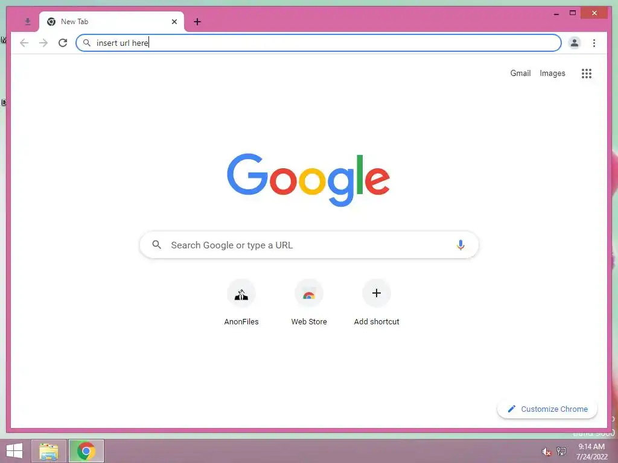This screenshot has height=463, width=618.
Task: Open the Chrome profile avatar
Action: pos(575,43)
